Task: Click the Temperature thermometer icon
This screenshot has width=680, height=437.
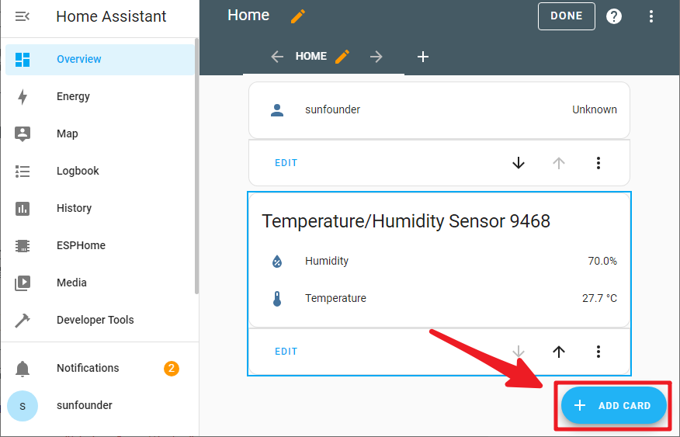Action: [277, 299]
